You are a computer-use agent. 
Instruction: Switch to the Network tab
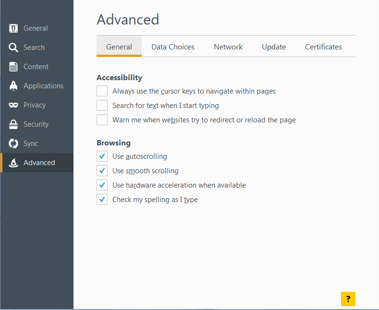point(228,47)
